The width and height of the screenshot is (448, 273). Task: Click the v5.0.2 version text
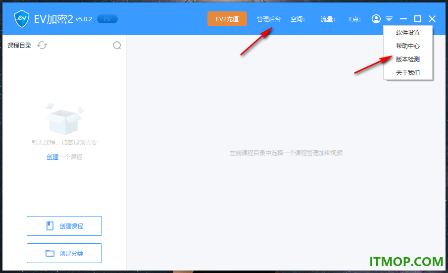[x=84, y=19]
